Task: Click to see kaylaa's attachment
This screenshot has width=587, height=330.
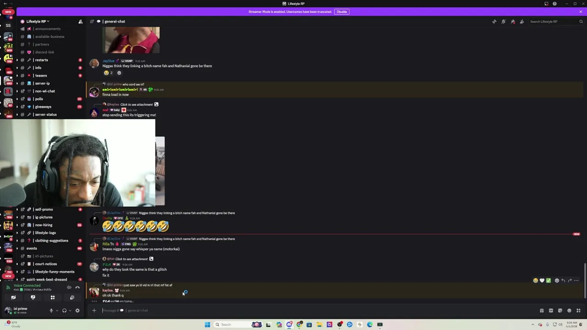Action: click(136, 104)
